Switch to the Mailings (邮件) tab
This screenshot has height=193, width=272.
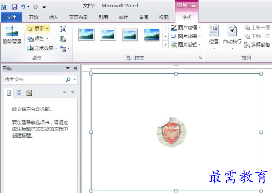[124, 17]
